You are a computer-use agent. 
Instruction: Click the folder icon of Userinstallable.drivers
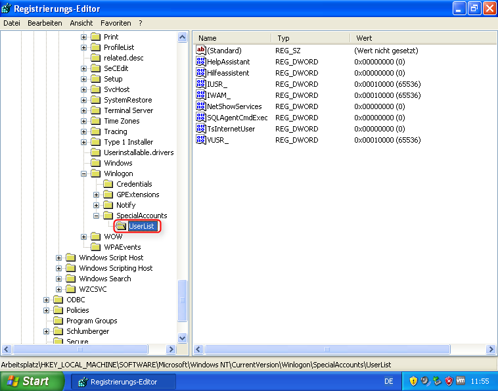tap(96, 152)
